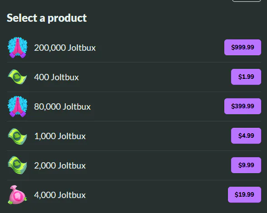The image size is (267, 213).
Task: Buy 200,000 Joltbux for $999.99
Action: pos(242,47)
